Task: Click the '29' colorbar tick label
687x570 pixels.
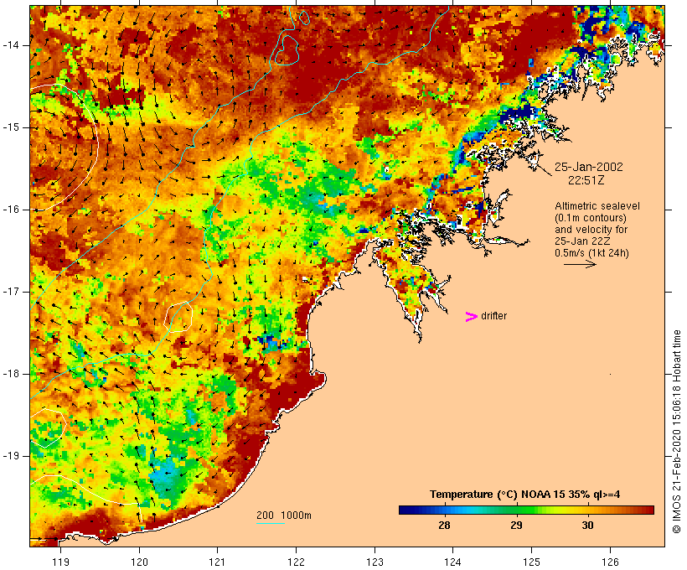Action: tap(517, 526)
